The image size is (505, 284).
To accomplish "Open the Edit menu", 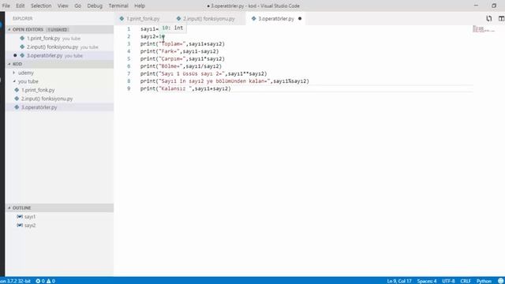I will coord(21,6).
